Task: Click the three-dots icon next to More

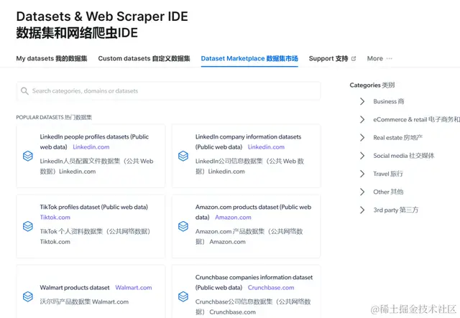Action: pyautogui.click(x=390, y=59)
